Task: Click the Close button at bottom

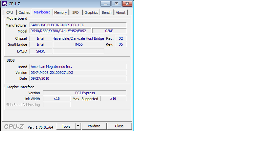Action: 120,126
